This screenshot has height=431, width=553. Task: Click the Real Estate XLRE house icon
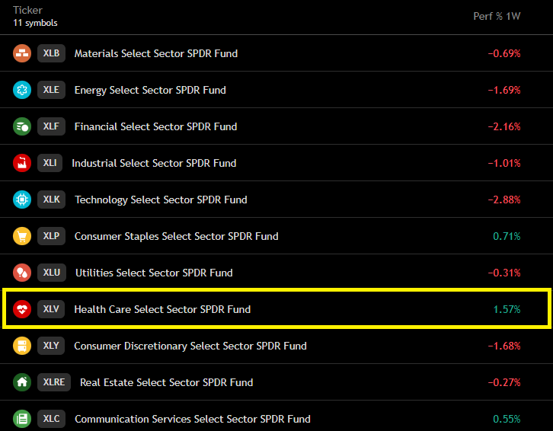pos(22,382)
